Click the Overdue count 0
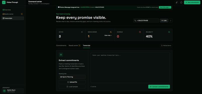This screenshot has width=202, height=94. click(x=118, y=37)
